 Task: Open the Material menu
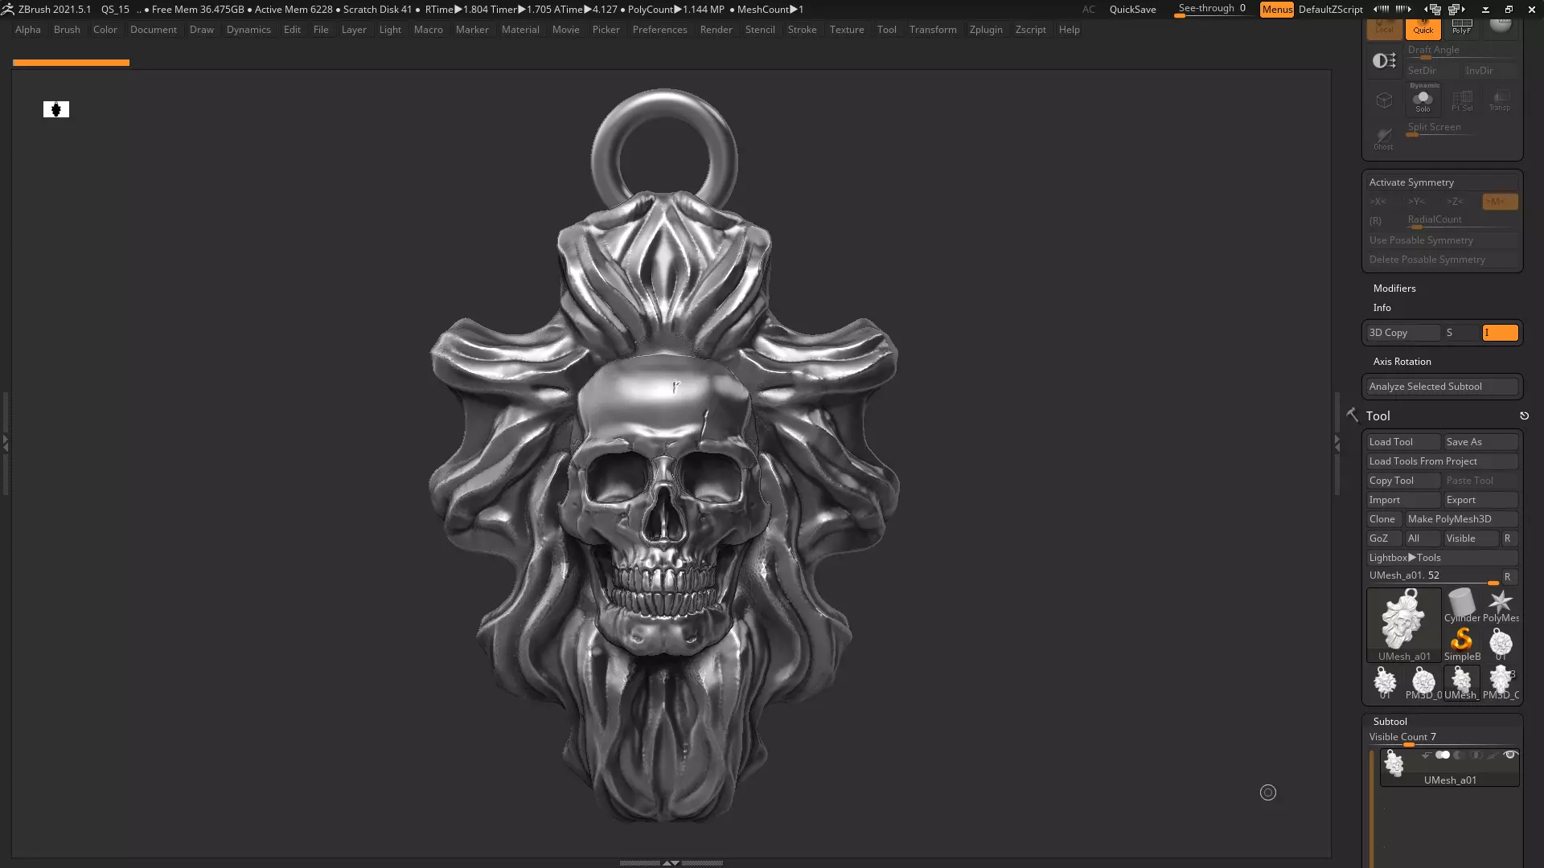[x=520, y=30]
